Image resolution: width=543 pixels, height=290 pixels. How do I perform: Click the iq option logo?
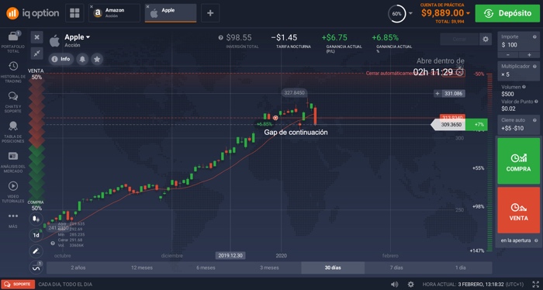tap(33, 13)
